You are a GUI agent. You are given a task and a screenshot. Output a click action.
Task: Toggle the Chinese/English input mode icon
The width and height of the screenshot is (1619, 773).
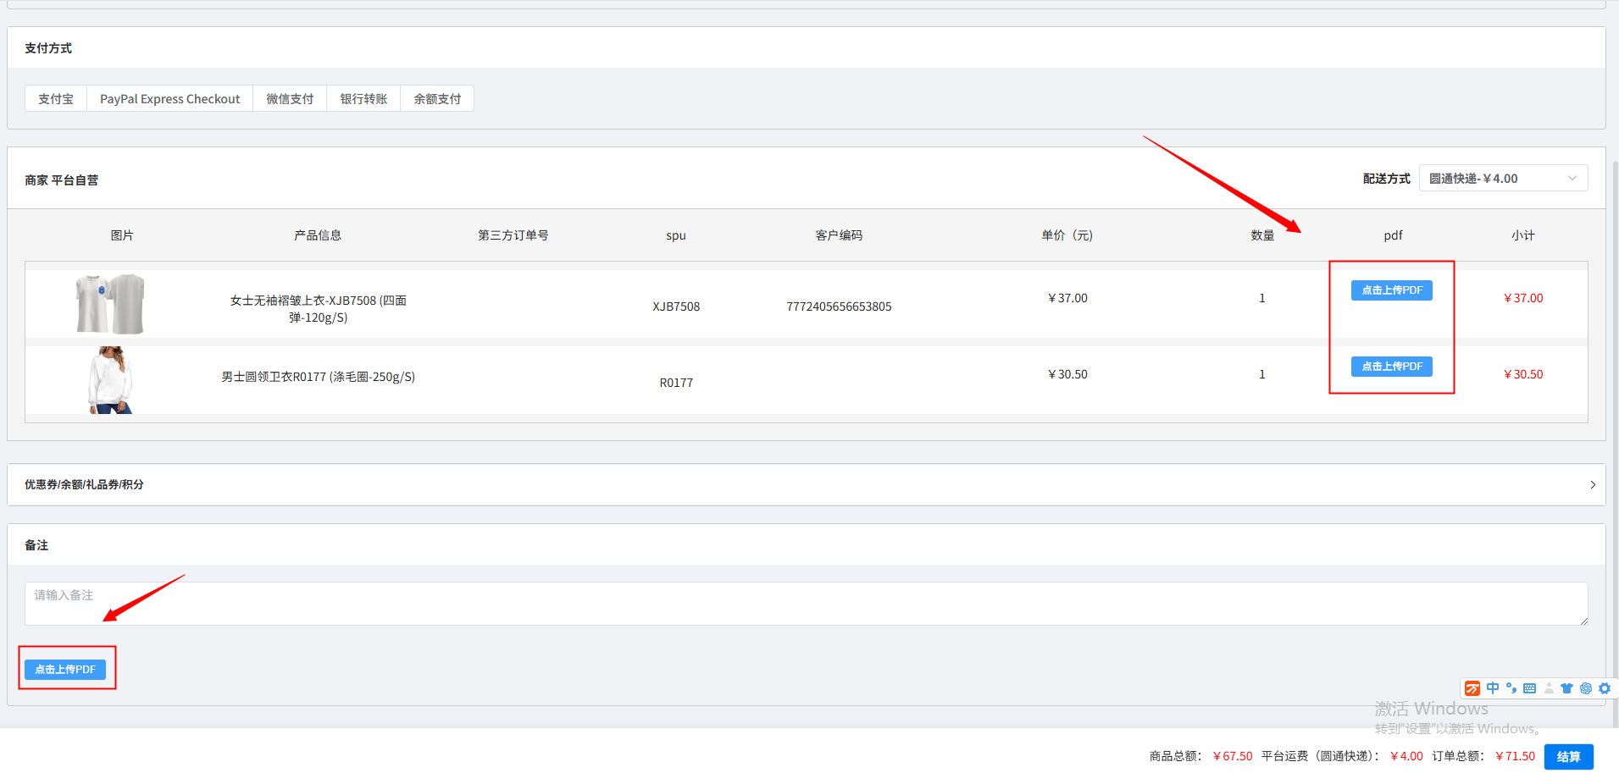pos(1493,688)
